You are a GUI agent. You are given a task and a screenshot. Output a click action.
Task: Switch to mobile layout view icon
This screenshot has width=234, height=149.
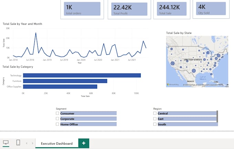(18, 142)
